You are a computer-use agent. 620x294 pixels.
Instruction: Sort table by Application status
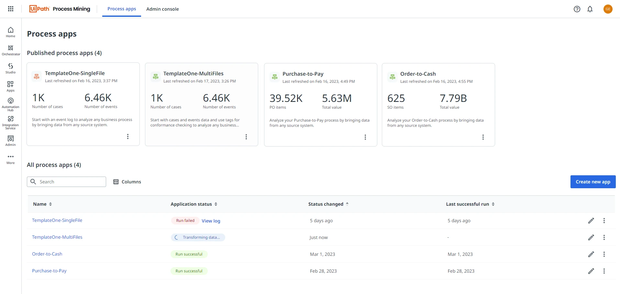pos(194,204)
